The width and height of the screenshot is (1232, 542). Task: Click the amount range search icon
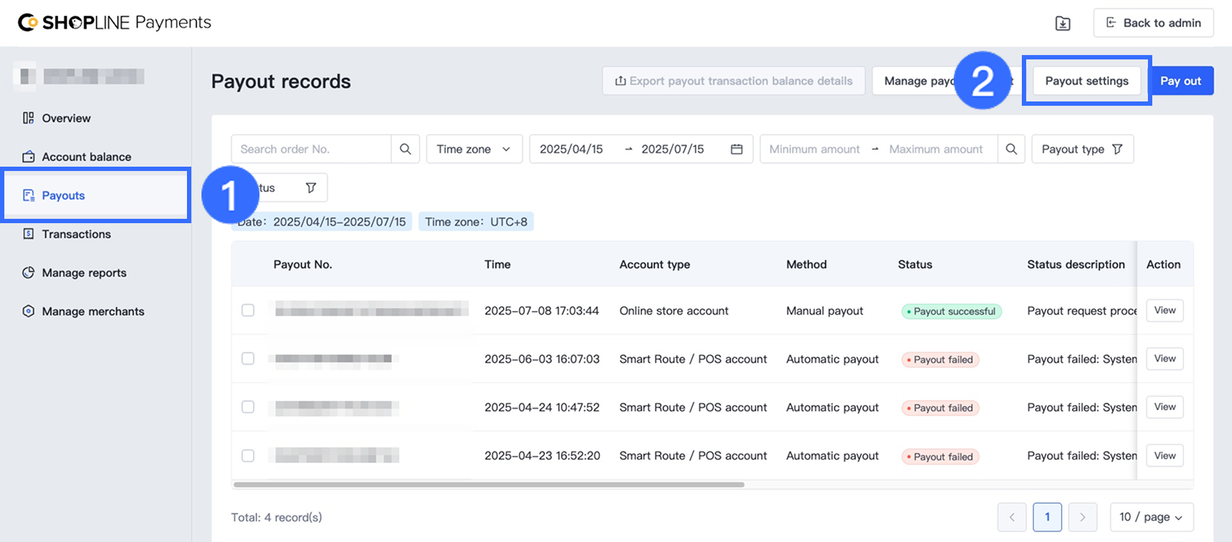(x=1011, y=149)
